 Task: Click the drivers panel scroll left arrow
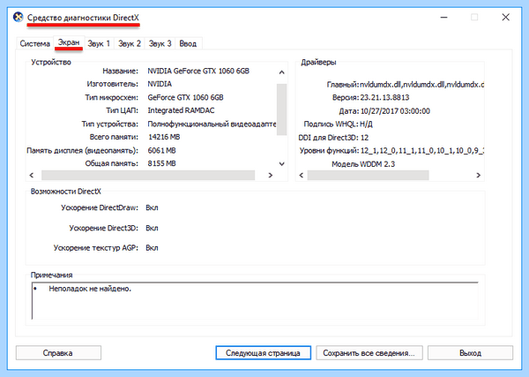(302, 175)
